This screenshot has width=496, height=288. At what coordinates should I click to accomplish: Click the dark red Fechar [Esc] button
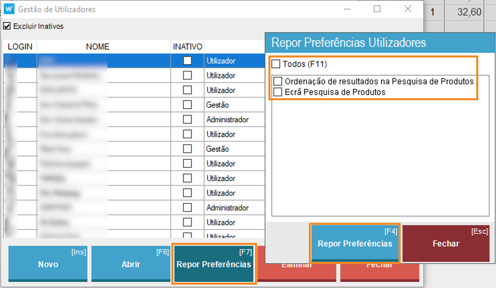445,243
